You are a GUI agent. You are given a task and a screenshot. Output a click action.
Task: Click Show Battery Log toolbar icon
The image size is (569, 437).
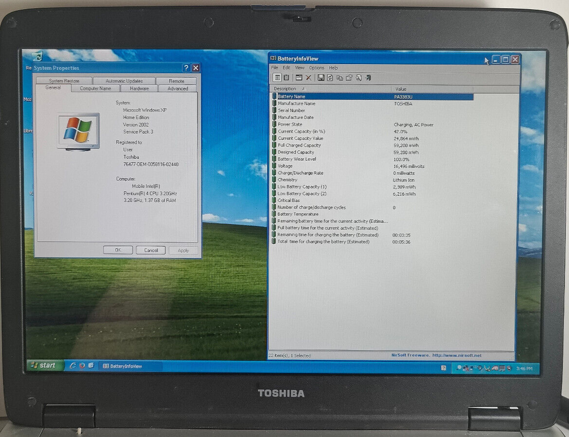286,78
